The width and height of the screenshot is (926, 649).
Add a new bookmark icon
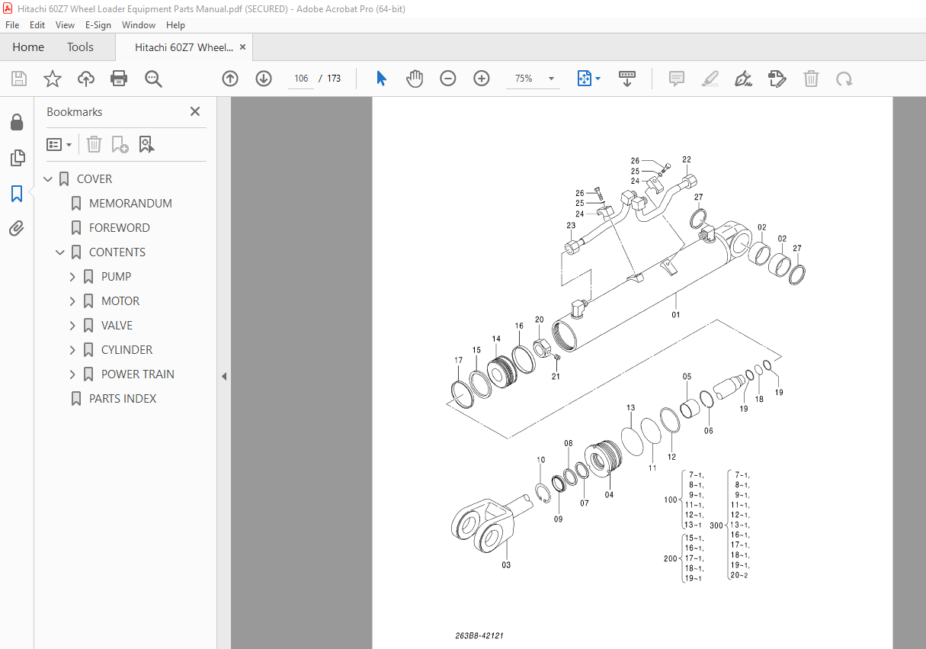120,144
